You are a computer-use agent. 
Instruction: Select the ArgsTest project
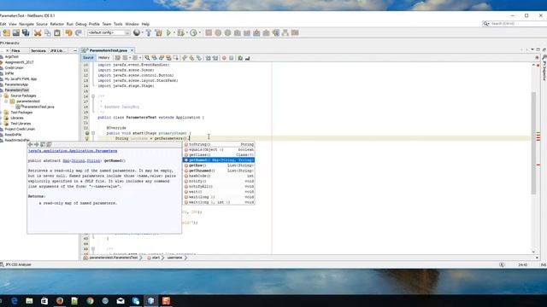click(x=11, y=57)
